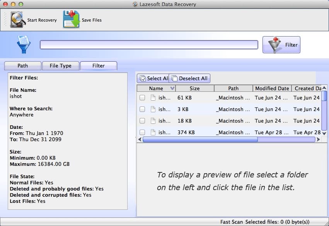Switch to the Path tab
The height and width of the screenshot is (226, 329).
click(x=23, y=66)
